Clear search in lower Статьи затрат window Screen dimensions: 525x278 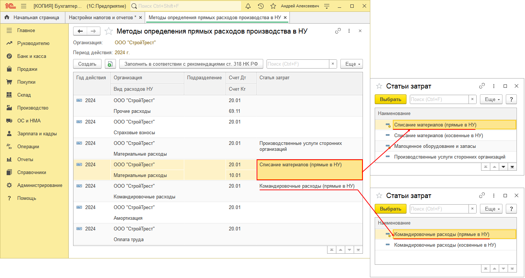(x=473, y=209)
